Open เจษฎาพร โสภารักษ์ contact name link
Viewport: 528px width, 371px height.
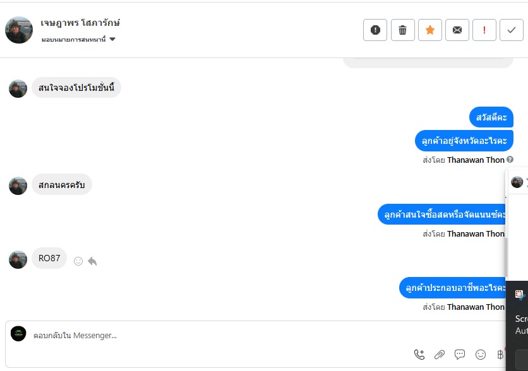point(80,23)
